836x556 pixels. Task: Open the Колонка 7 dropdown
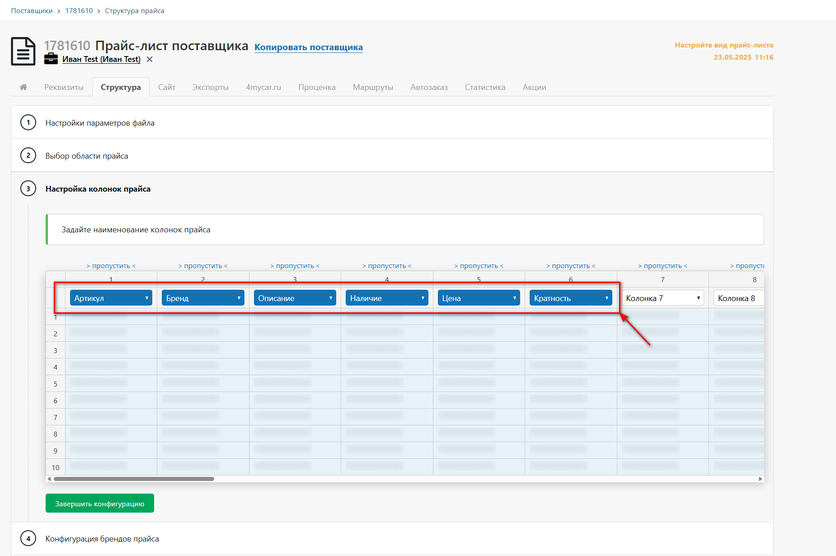(x=663, y=298)
